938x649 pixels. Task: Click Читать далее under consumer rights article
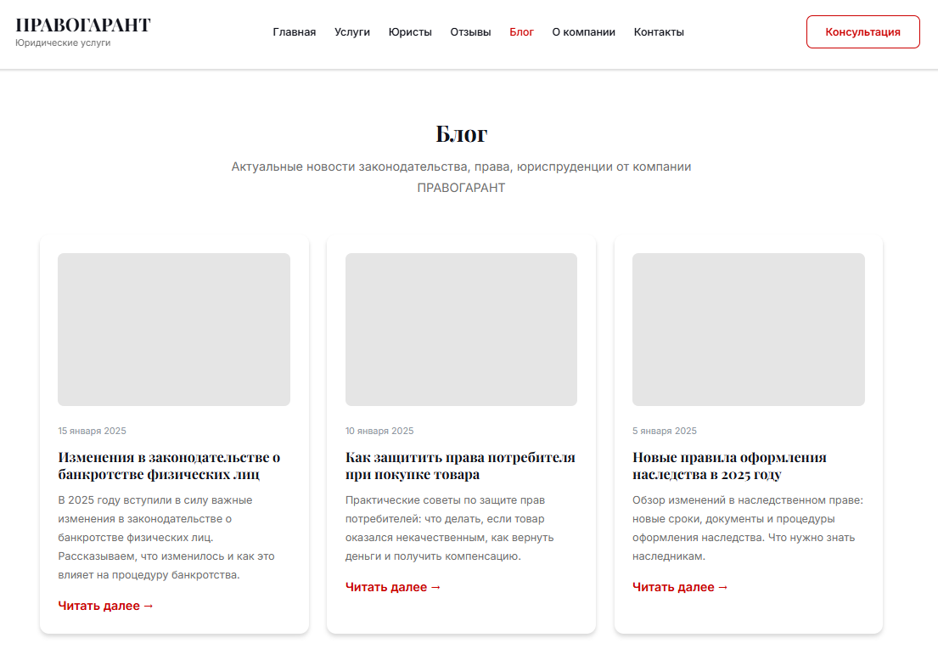[x=393, y=587]
